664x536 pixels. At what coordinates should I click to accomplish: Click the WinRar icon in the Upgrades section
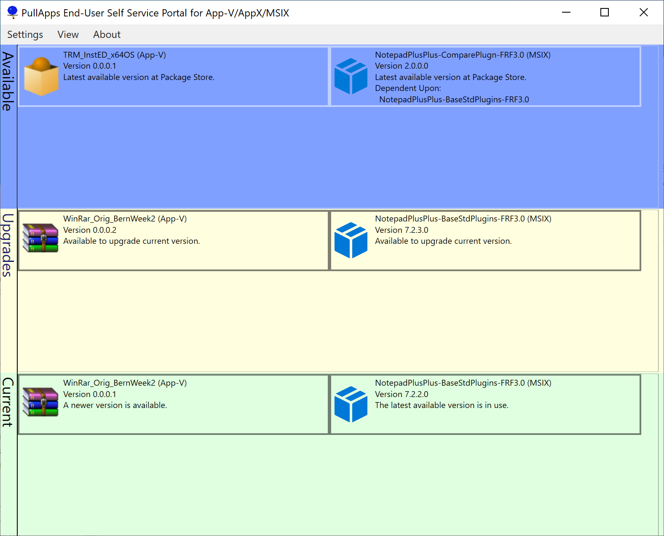40,237
